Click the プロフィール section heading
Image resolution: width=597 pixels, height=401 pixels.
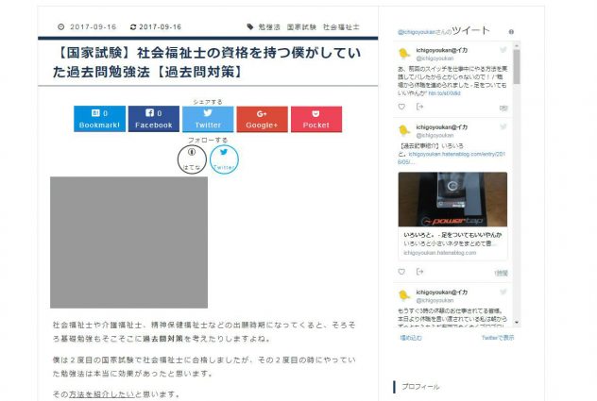coord(420,387)
